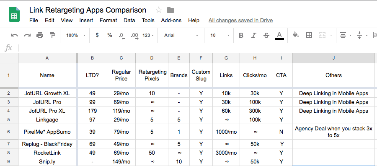This screenshot has width=377, height=166.
Task: Select column D header
Action: pos(152,58)
